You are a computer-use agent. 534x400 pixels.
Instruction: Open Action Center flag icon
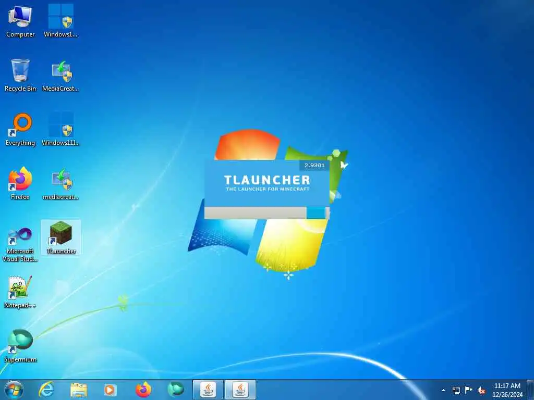pyautogui.click(x=469, y=390)
